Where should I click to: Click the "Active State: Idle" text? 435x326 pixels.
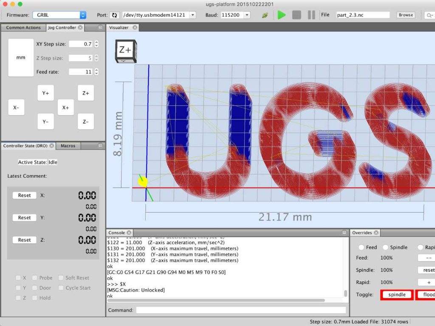pos(38,162)
